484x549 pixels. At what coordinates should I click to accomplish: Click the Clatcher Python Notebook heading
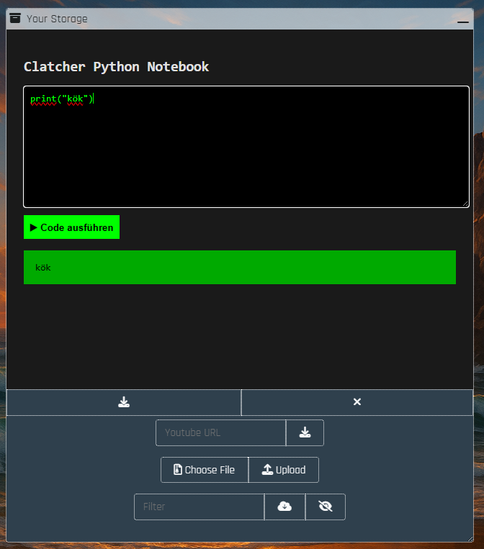click(x=116, y=66)
